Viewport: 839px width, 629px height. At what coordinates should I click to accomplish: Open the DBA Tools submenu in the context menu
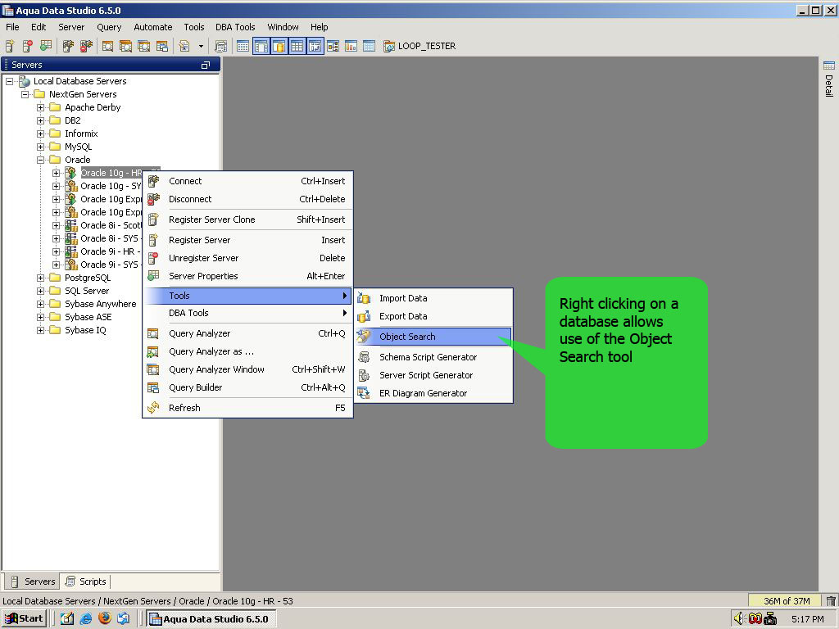coord(248,313)
